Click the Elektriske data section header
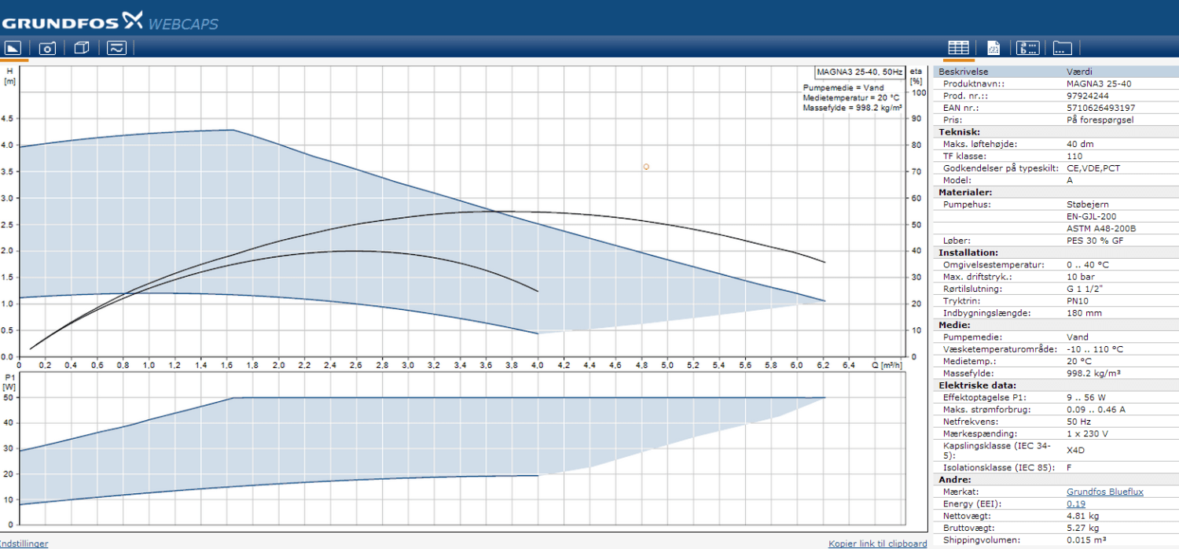This screenshot has height=549, width=1179. (977, 385)
